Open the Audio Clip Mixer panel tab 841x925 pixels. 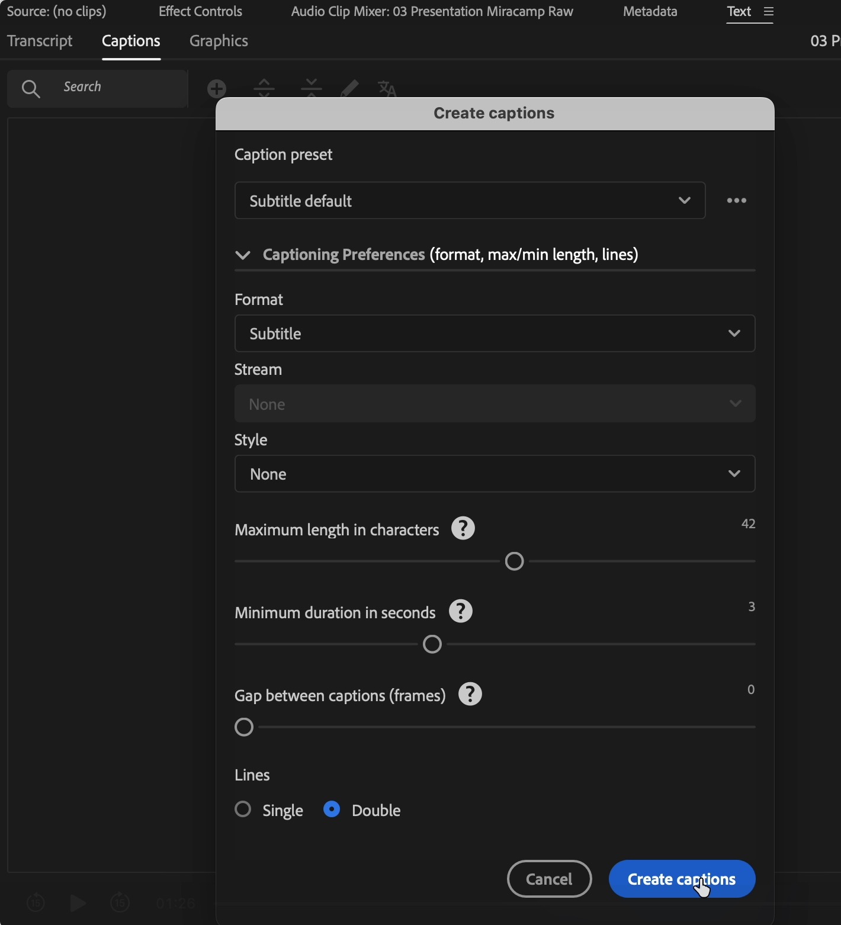pyautogui.click(x=432, y=11)
